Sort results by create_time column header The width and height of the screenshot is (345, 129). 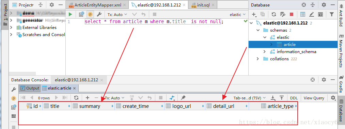140,106
